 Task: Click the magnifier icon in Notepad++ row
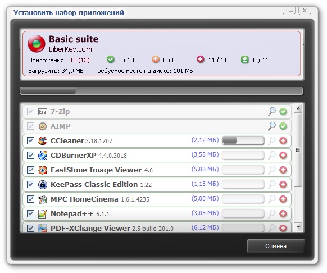272,214
